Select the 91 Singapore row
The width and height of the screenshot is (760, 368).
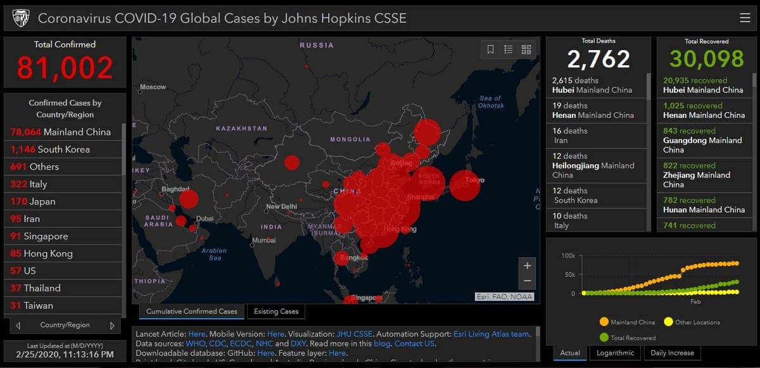coord(61,236)
